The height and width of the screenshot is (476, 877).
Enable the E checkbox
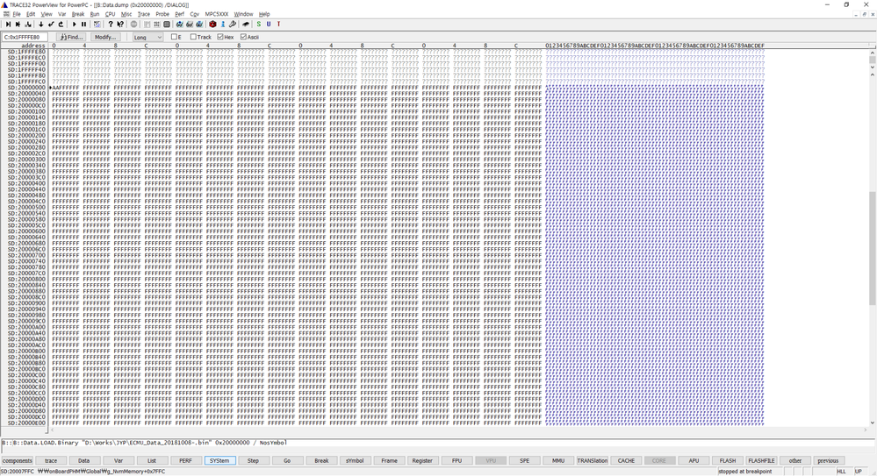[174, 37]
